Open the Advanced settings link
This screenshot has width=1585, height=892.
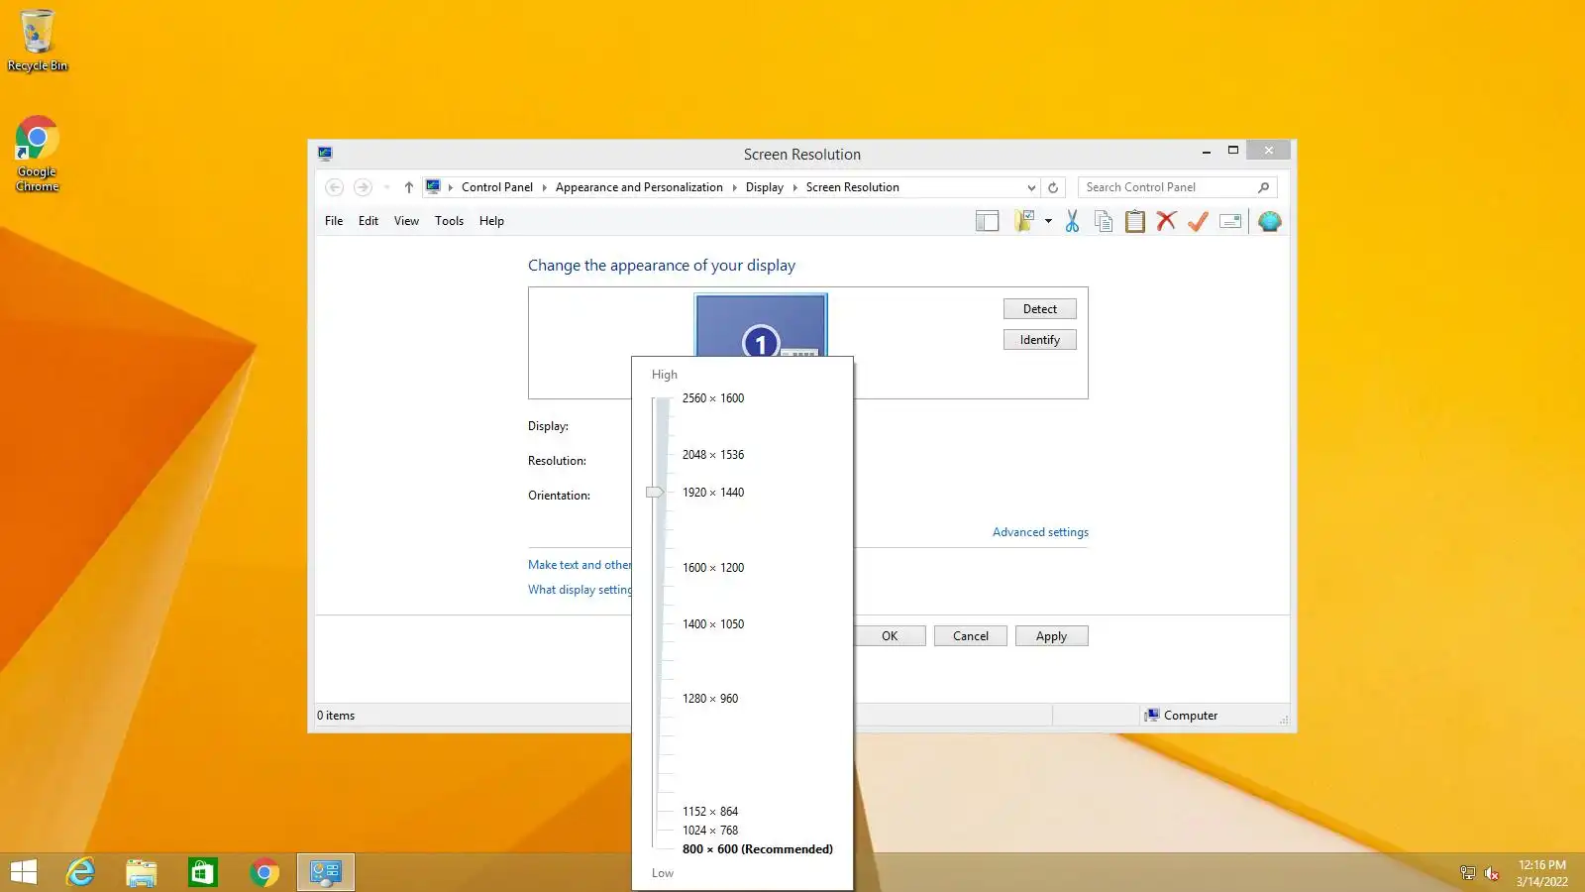pos(1040,532)
